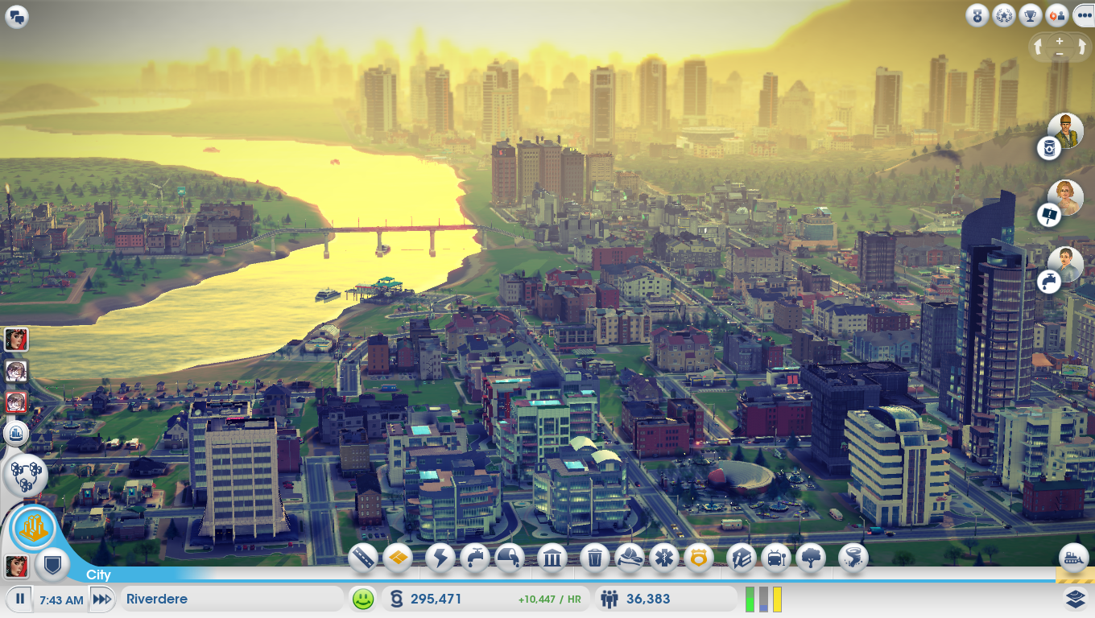Open the Fire services menu
Screen dimensions: 1095x618
630,557
